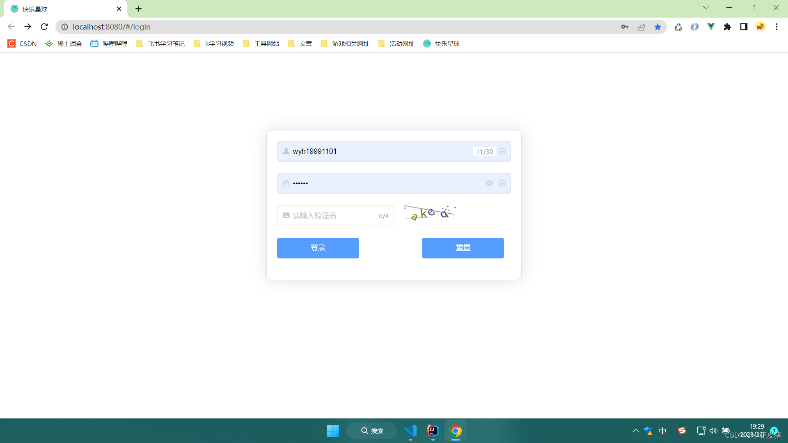
Task: Open the 哔哩哔哩 bookmark
Action: [108, 43]
